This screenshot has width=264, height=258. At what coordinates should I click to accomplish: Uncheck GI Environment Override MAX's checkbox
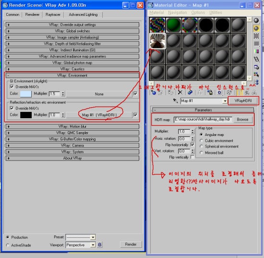(12, 86)
